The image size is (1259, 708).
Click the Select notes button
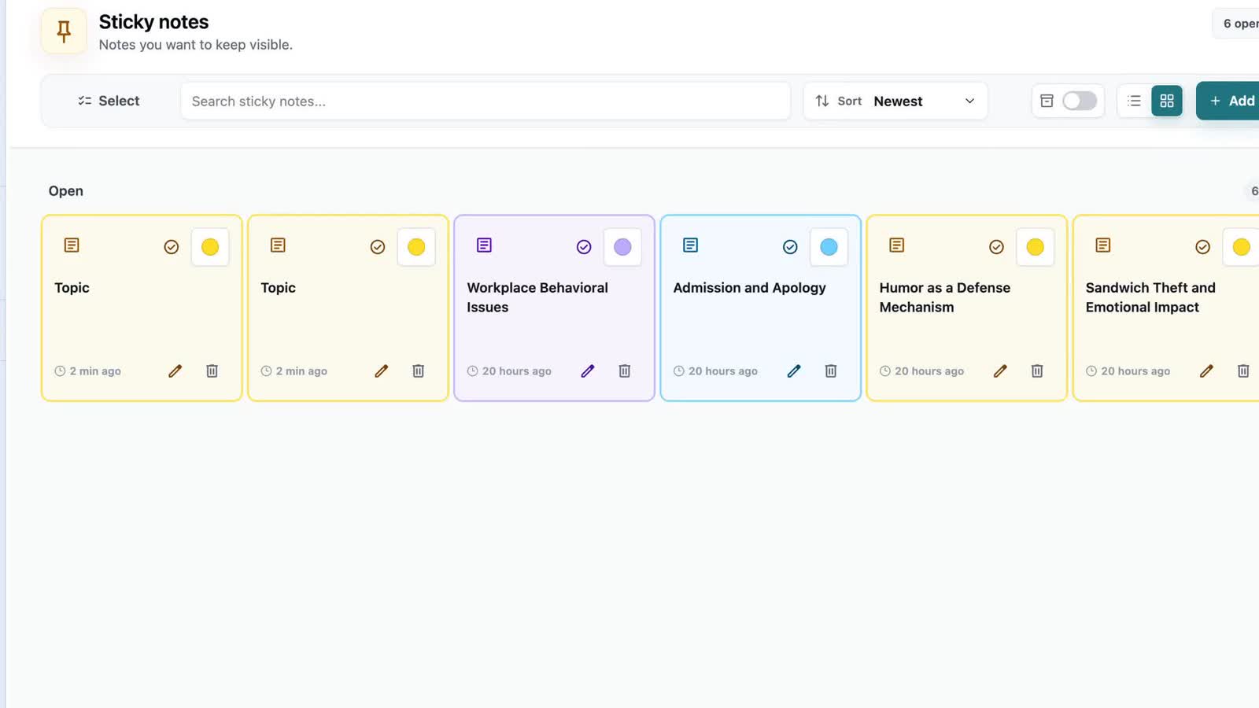tap(109, 101)
